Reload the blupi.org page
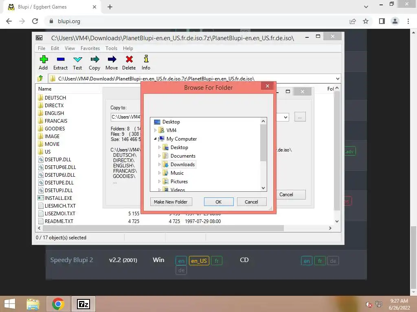 (35, 21)
